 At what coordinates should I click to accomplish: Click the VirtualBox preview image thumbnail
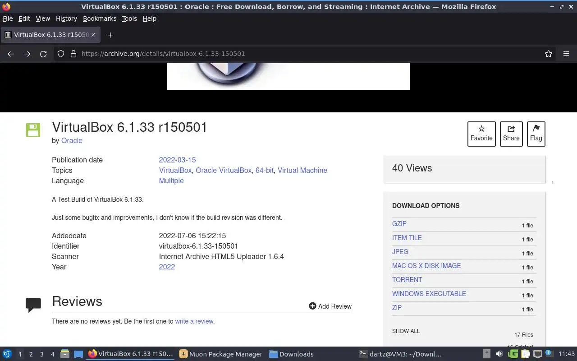[x=288, y=76]
